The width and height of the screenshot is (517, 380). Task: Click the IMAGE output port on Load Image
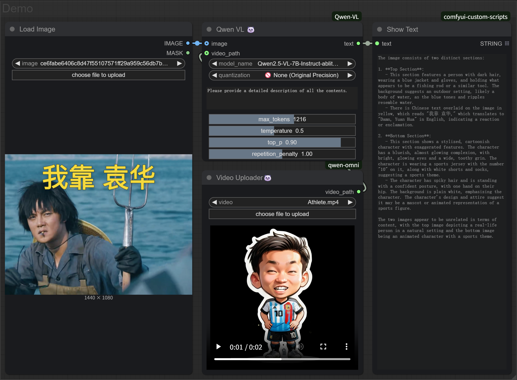[188, 43]
